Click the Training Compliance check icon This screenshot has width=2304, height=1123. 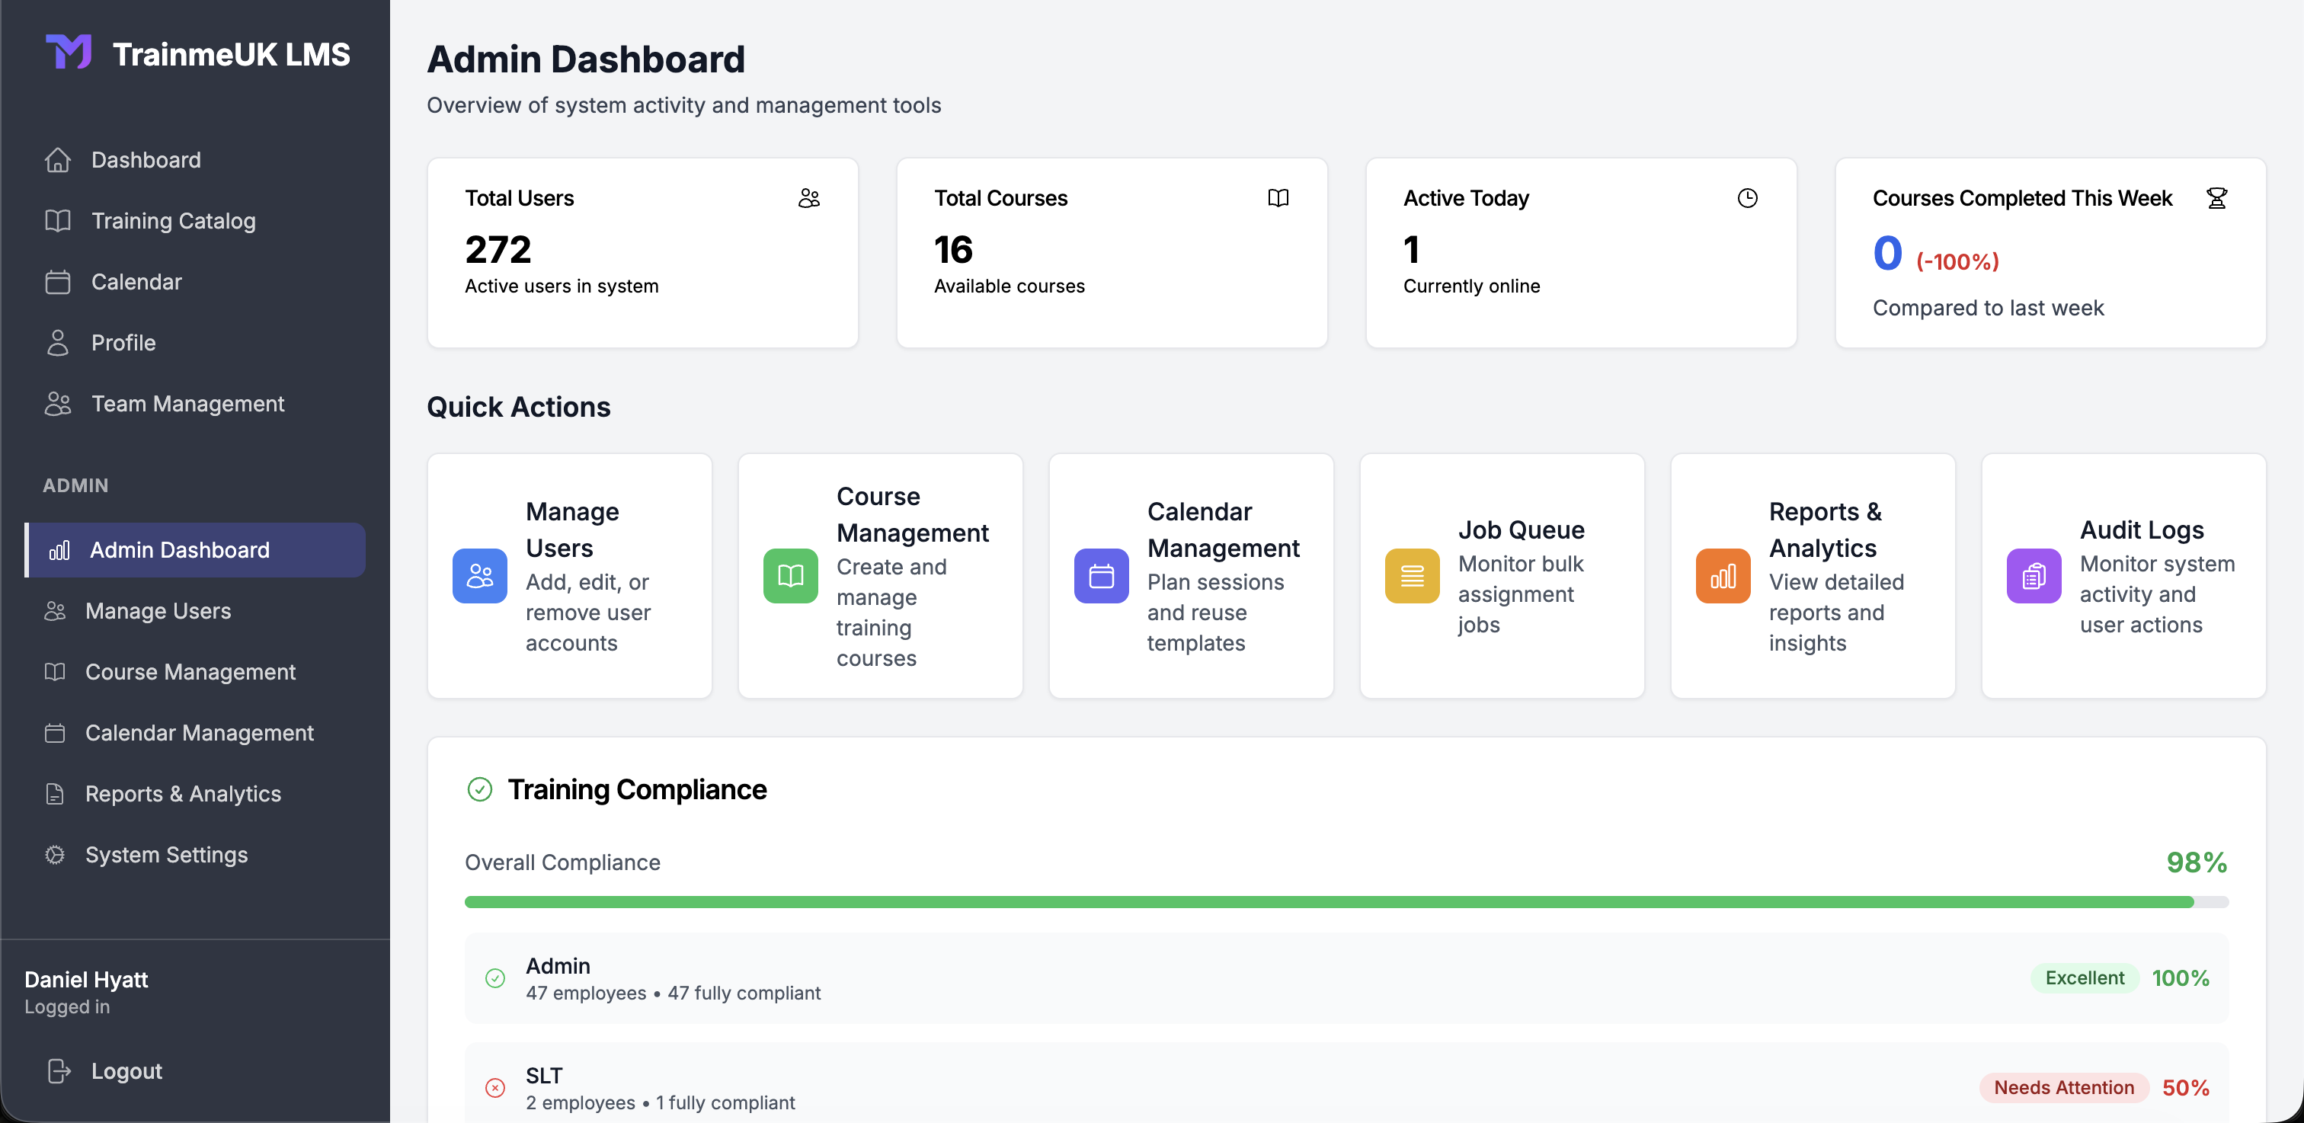click(x=480, y=789)
